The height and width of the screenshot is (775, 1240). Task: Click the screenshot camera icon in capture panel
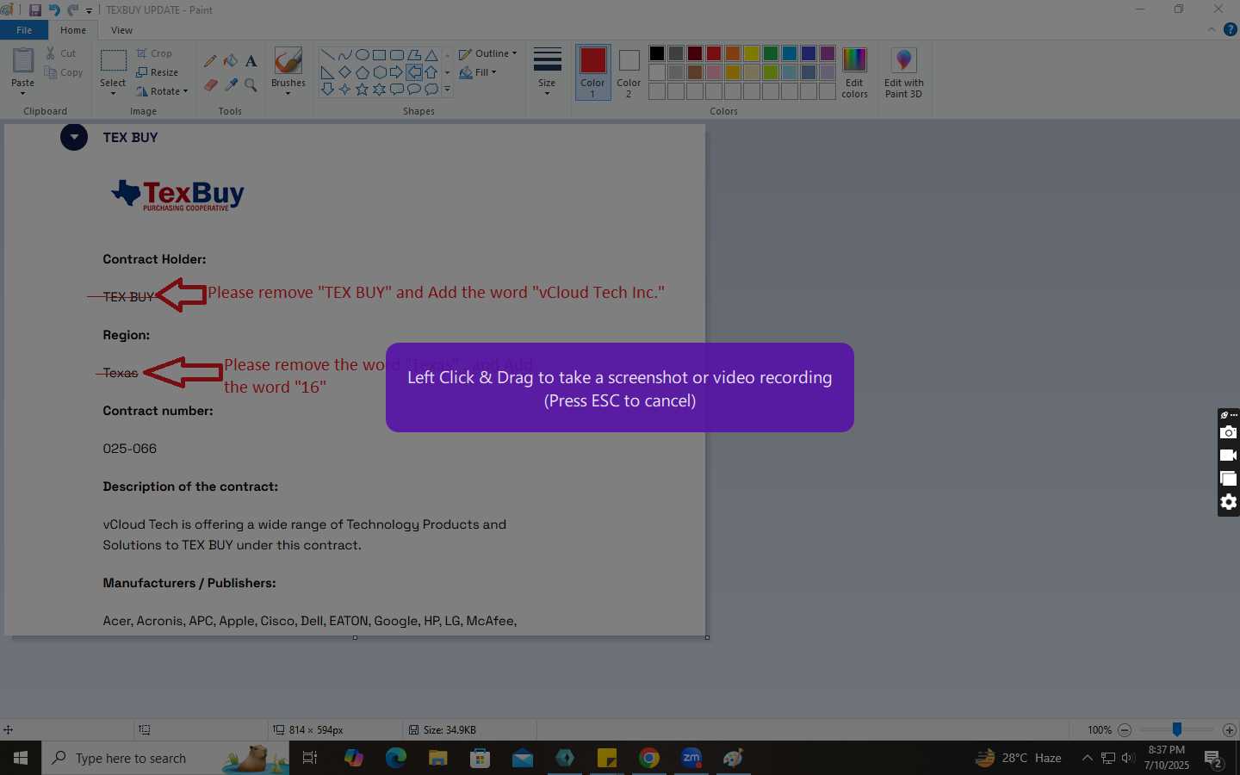(x=1229, y=432)
